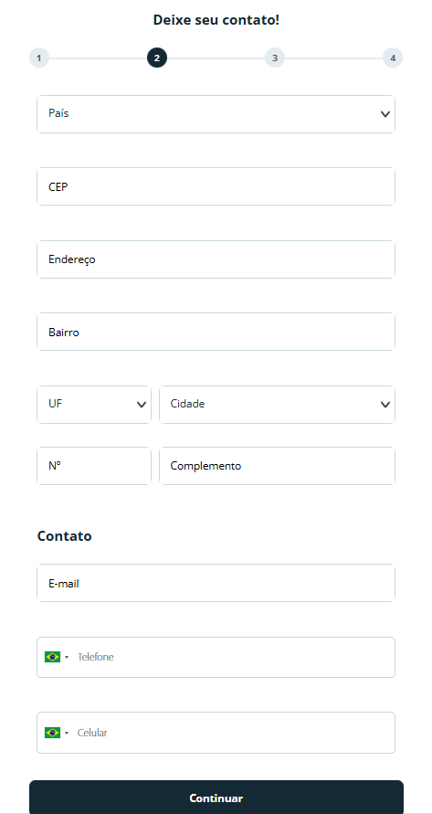Click the Brazil flag in Telefone field

(52, 657)
